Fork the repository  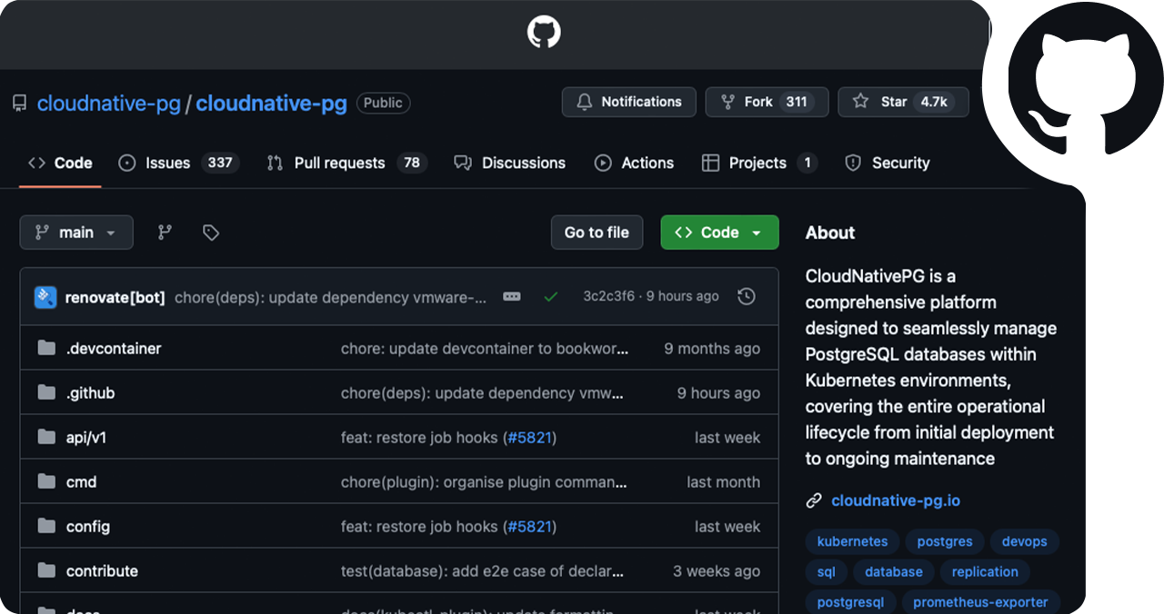[x=766, y=102]
